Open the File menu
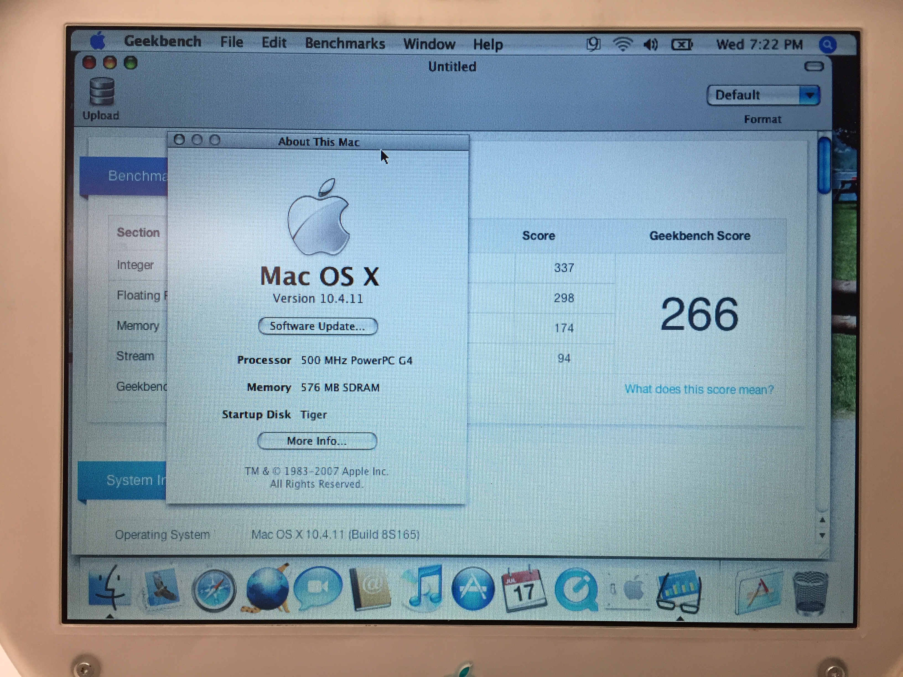 [x=232, y=42]
